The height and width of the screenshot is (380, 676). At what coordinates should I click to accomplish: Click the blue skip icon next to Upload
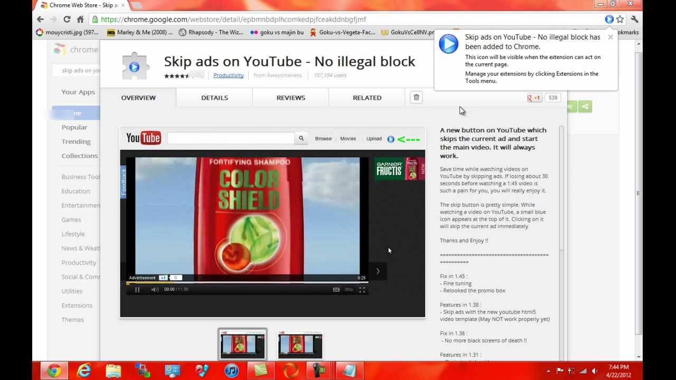click(391, 139)
